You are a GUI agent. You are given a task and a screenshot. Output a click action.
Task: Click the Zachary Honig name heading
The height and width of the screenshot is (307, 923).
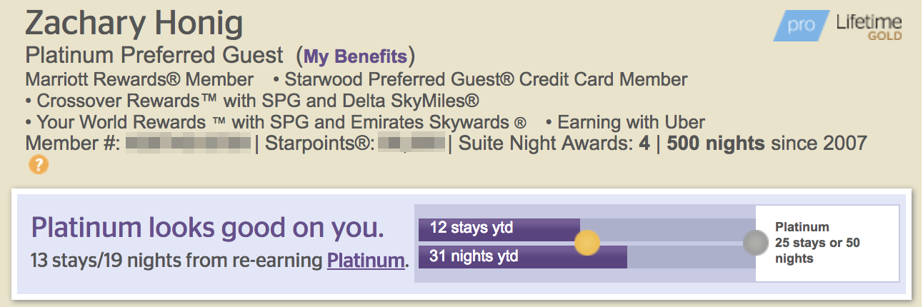tap(134, 25)
